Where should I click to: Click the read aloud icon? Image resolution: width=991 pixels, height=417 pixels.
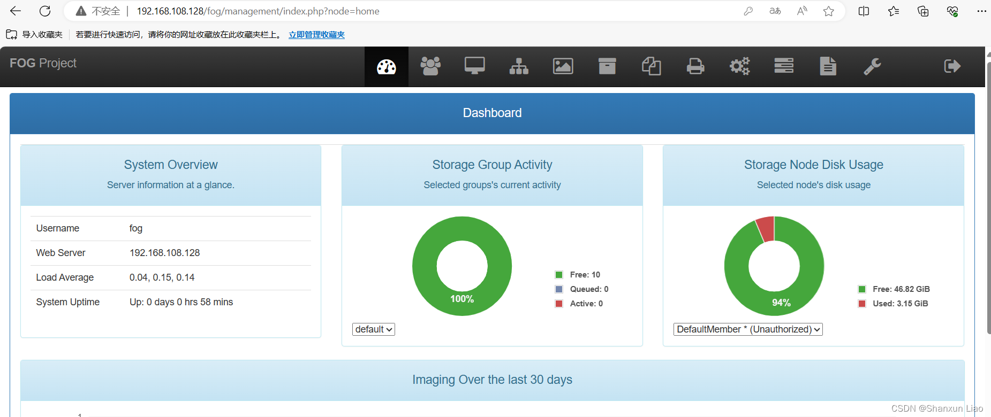point(802,11)
